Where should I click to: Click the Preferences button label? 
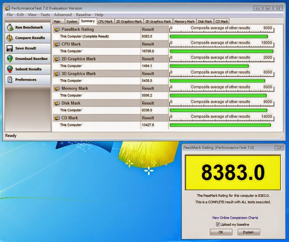(x=26, y=80)
